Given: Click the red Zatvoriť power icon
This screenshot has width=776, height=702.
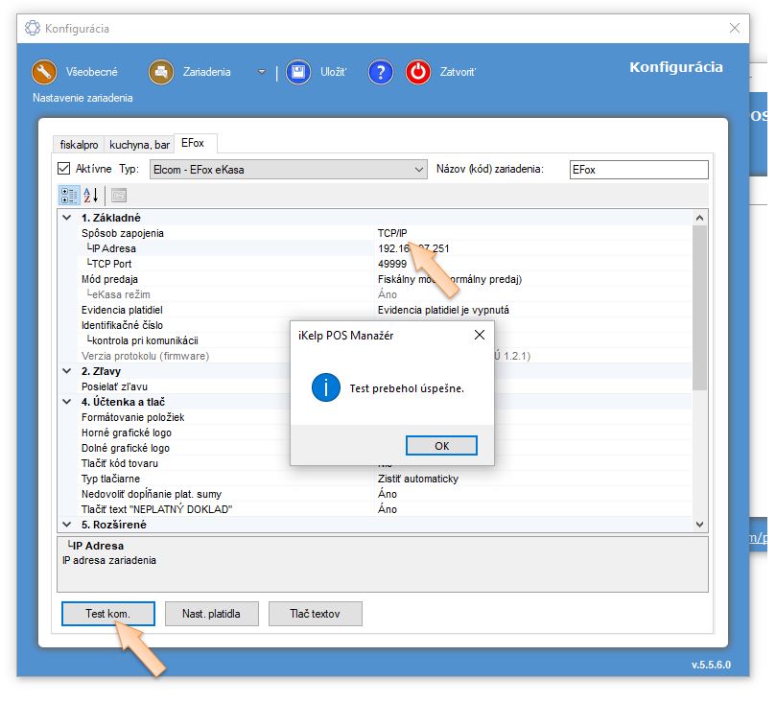Looking at the screenshot, I should 418,72.
